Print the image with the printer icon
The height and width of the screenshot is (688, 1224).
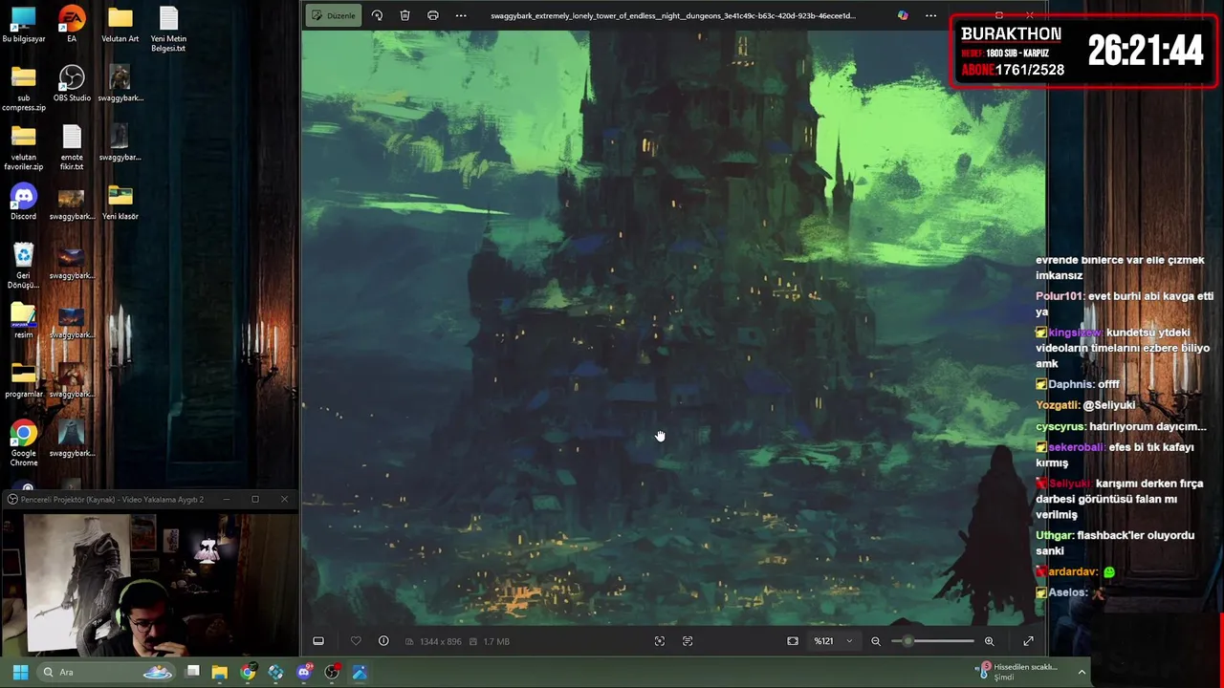point(433,15)
